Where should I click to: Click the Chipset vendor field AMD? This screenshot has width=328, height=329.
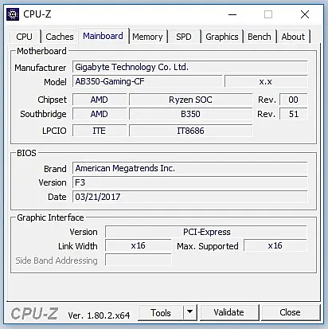pos(100,100)
